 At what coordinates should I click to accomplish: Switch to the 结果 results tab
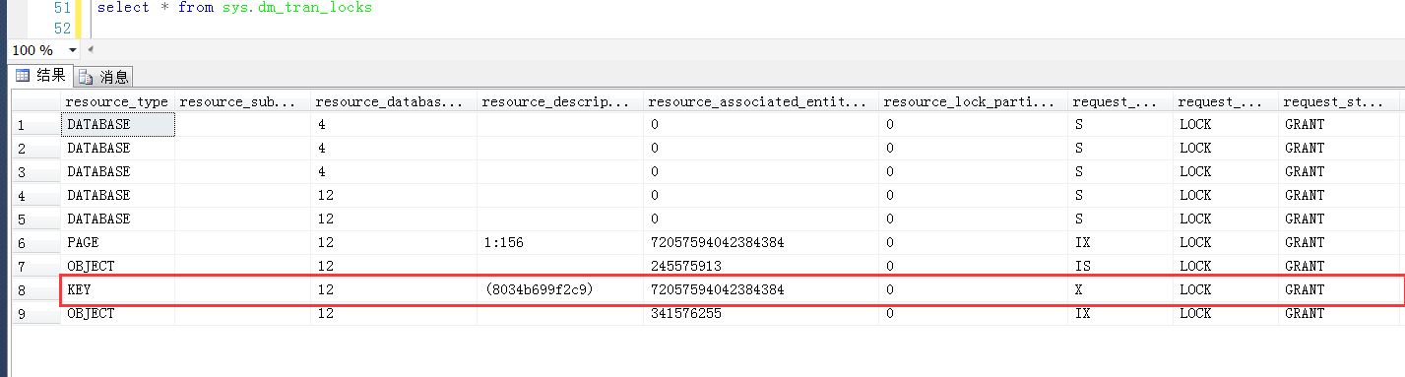pos(40,76)
